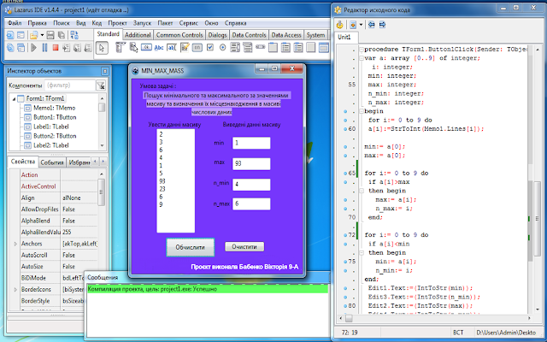
Task: Select the arrow pointer tool in palette
Action: [103, 49]
